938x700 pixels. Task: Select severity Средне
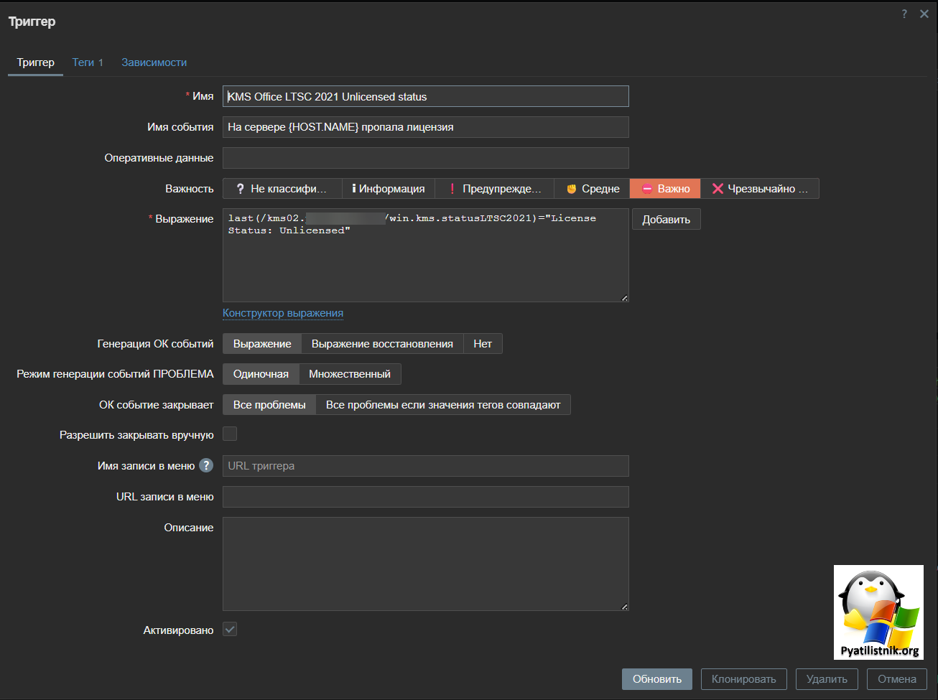pos(592,189)
